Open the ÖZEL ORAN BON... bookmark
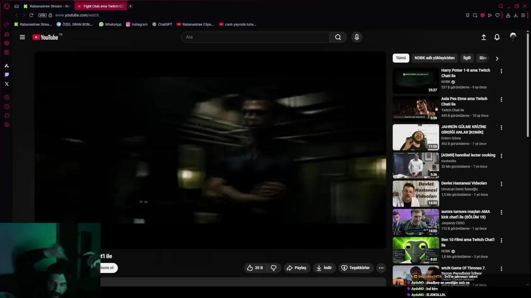Screen dimensions: 531x298 (75, 24)
